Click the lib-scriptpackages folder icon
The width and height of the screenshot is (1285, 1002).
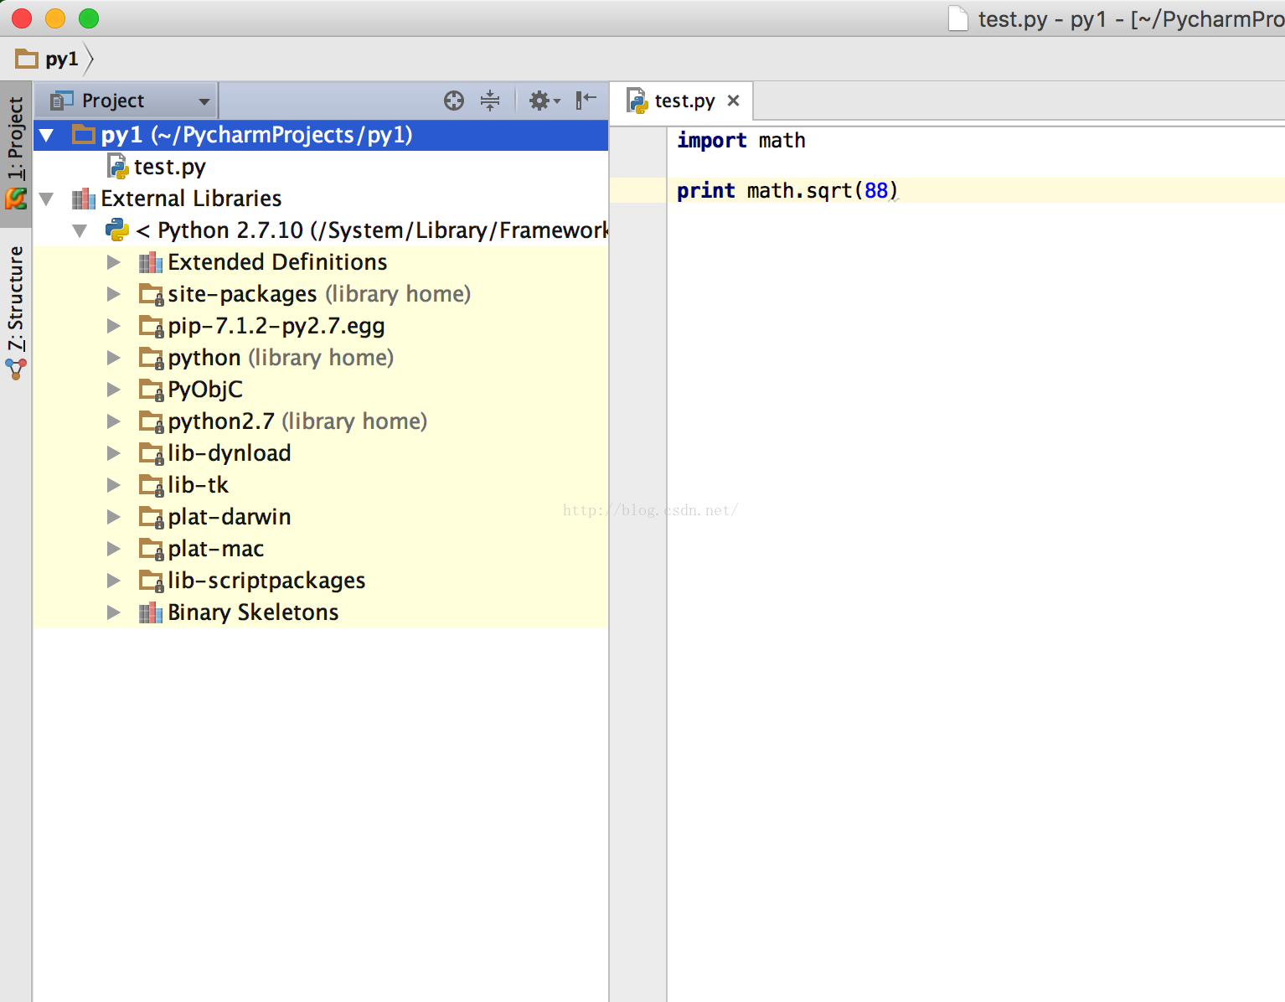[x=152, y=581]
